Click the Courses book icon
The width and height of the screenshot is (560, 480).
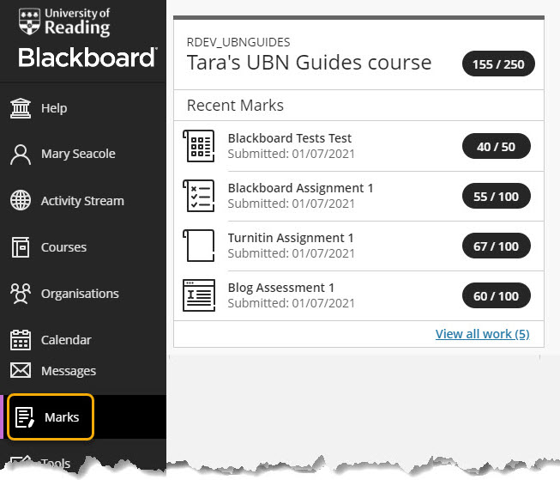[x=21, y=246]
